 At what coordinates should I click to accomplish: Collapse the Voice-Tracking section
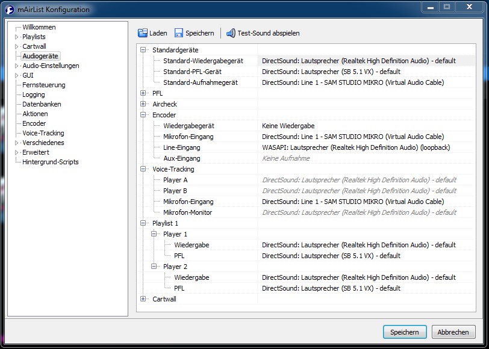[x=142, y=169]
